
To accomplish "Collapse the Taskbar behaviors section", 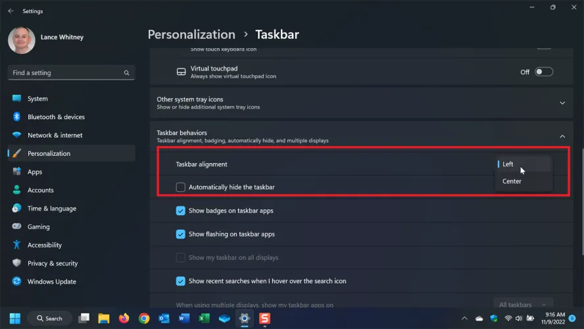I will [x=562, y=136].
